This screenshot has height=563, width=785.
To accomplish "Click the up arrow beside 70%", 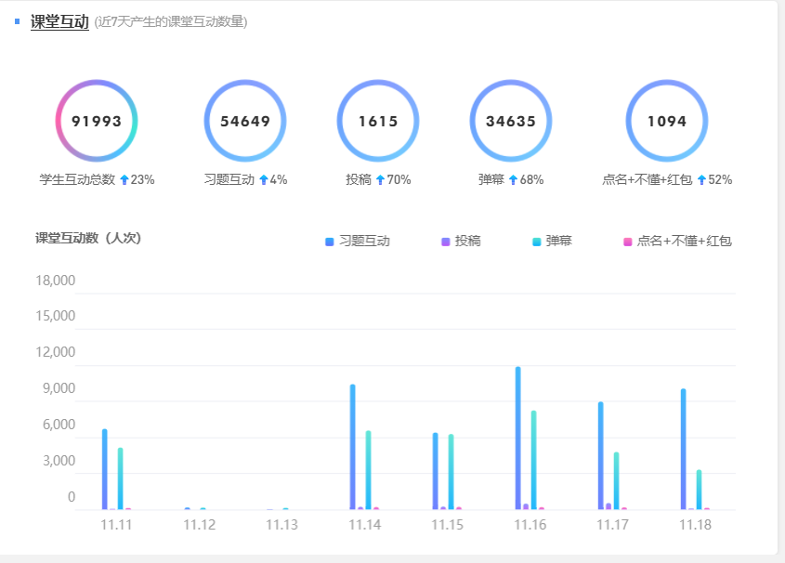I will coord(380,179).
